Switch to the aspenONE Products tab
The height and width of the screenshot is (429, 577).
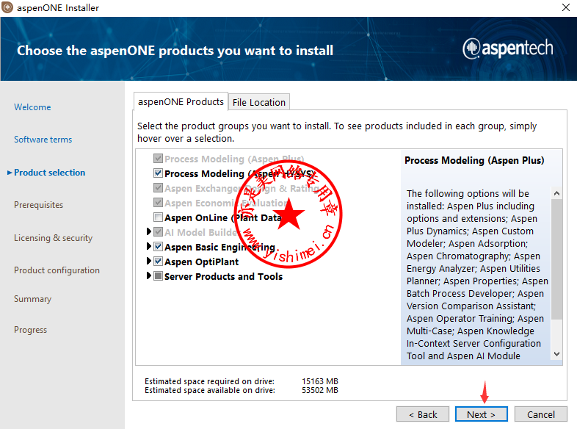tap(181, 101)
